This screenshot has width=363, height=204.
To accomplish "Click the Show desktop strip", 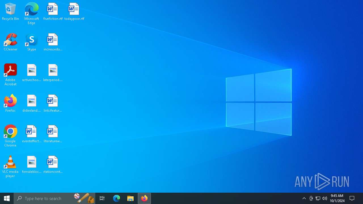I will click(362, 198).
